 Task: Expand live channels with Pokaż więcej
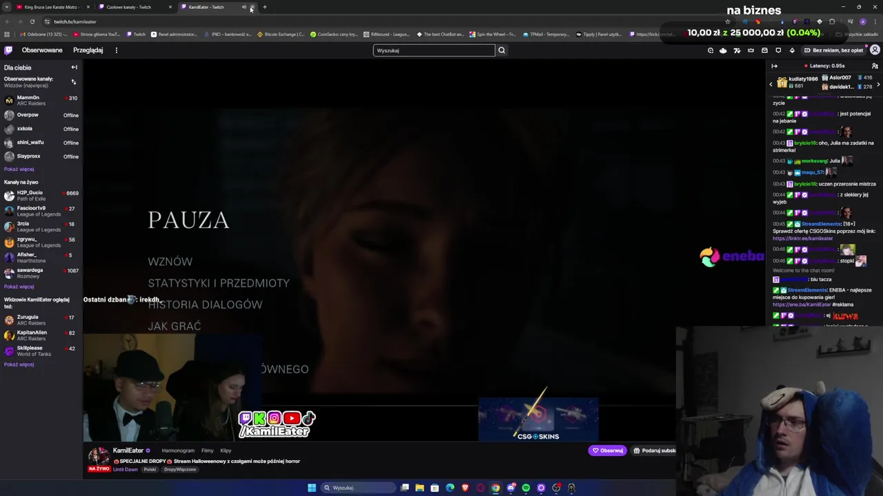coord(19,287)
